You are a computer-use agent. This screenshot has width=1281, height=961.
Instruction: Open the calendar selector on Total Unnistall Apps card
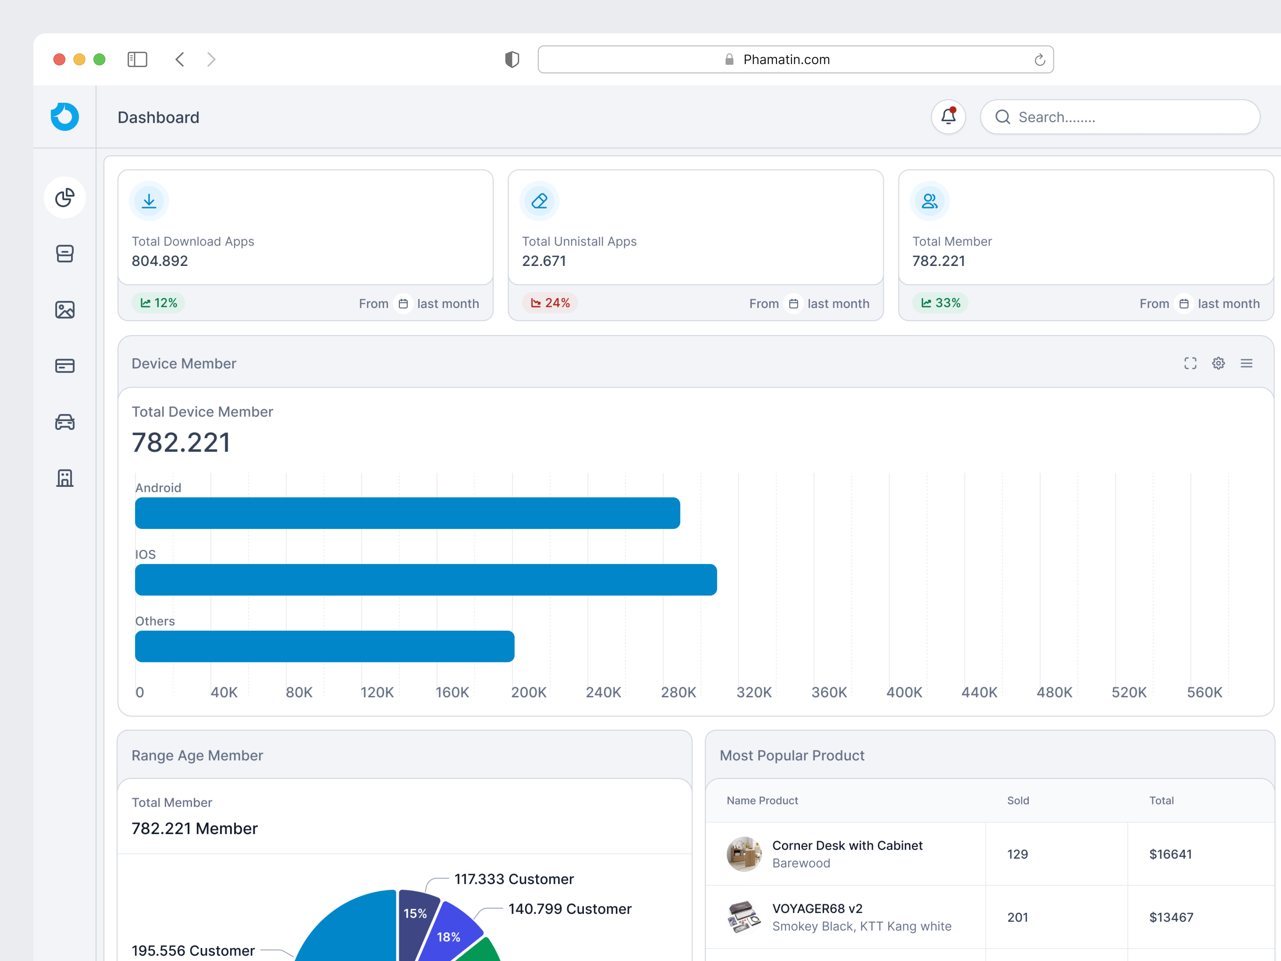click(x=793, y=304)
